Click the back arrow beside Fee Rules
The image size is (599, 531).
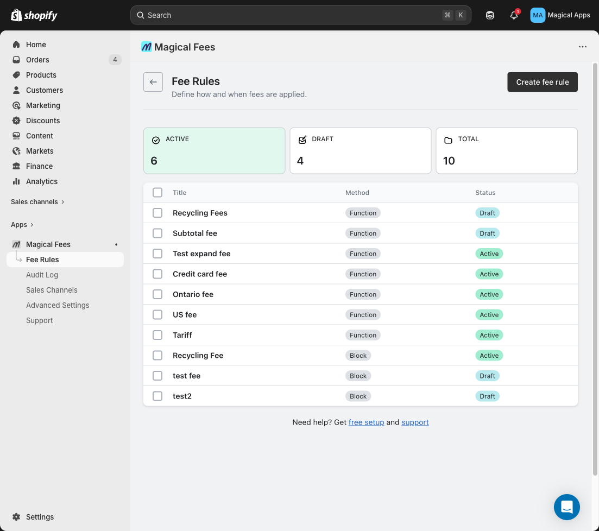tap(153, 82)
